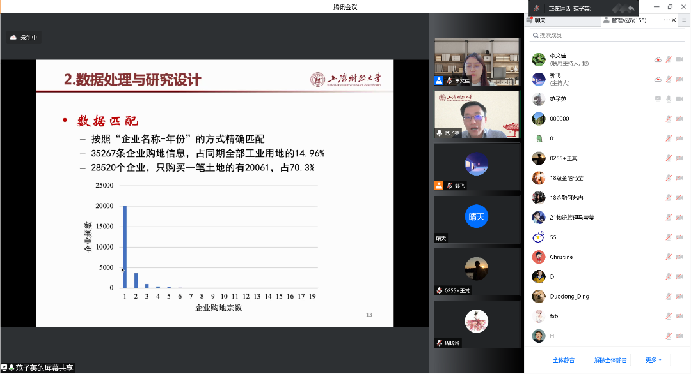
Task: Click the muted microphone icon for 李文佳
Action: pyautogui.click(x=669, y=59)
